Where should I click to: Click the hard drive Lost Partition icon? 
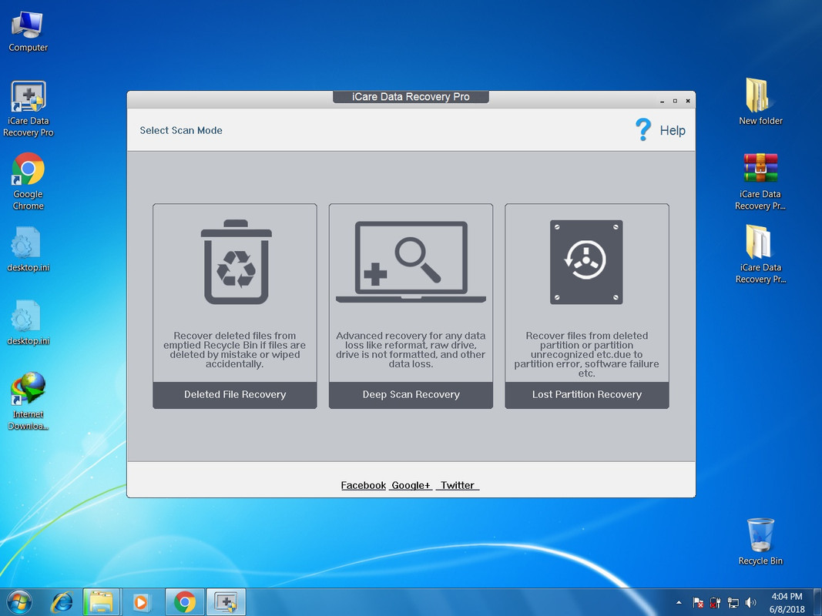(586, 262)
